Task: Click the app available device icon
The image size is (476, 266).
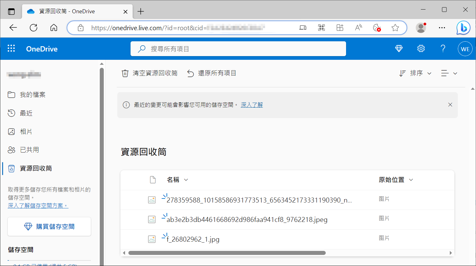Action: [303, 28]
